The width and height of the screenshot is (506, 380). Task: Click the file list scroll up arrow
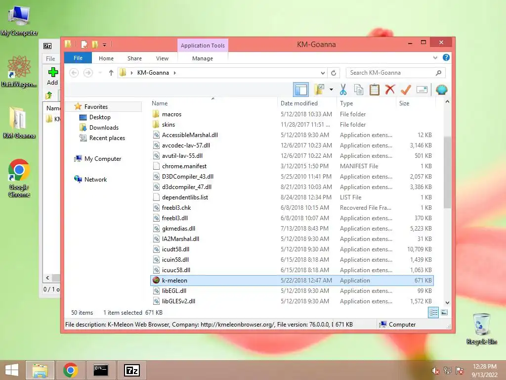coord(447,102)
